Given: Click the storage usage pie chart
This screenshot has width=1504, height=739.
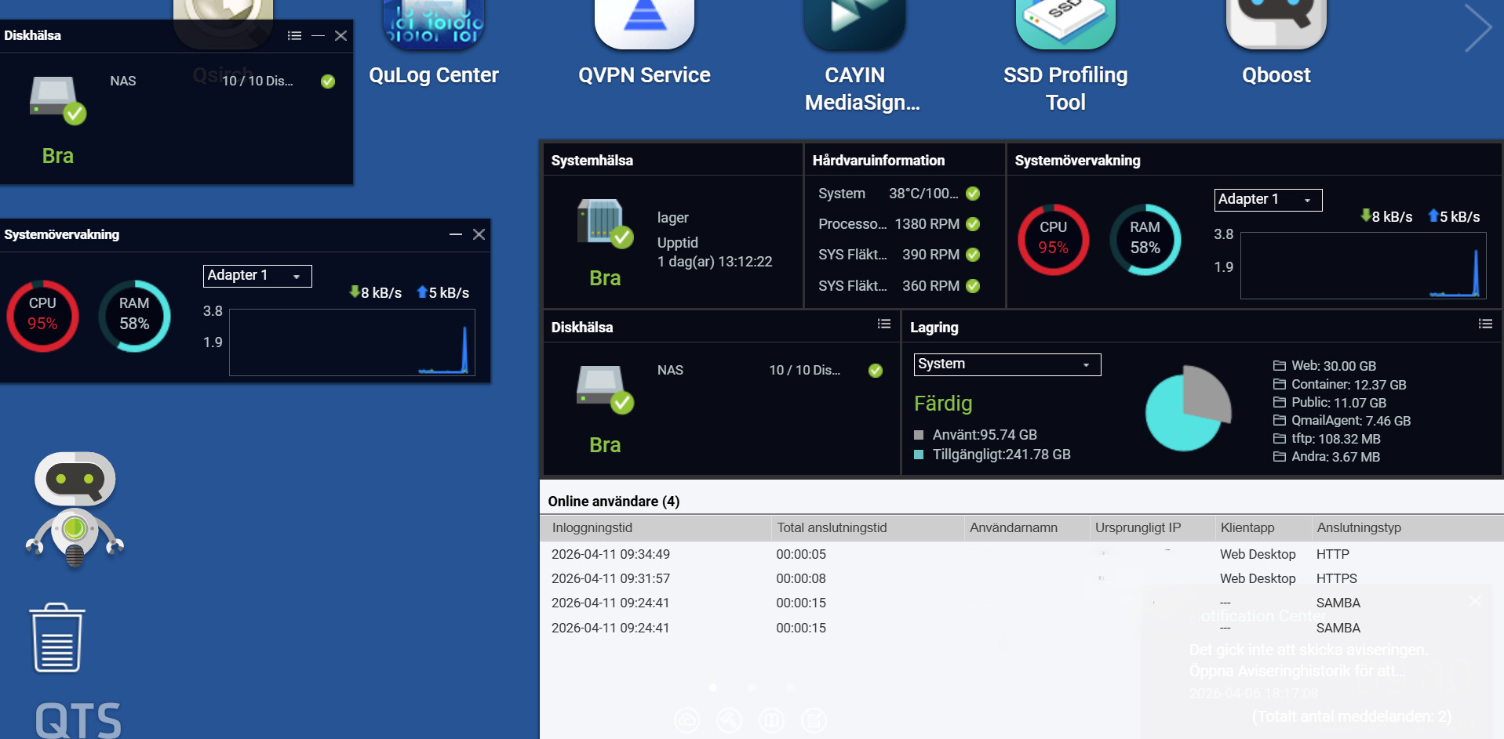Looking at the screenshot, I should (x=1187, y=408).
